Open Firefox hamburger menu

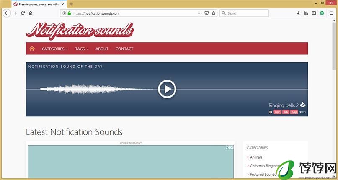332,13
